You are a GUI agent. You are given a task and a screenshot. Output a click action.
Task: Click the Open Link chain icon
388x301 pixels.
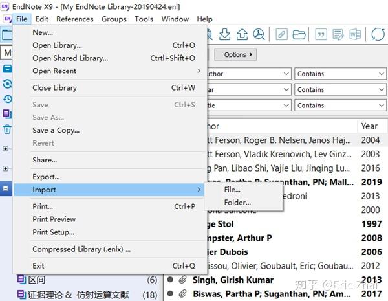coord(281,34)
